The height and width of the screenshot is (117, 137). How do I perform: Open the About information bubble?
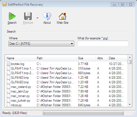click(x=47, y=18)
